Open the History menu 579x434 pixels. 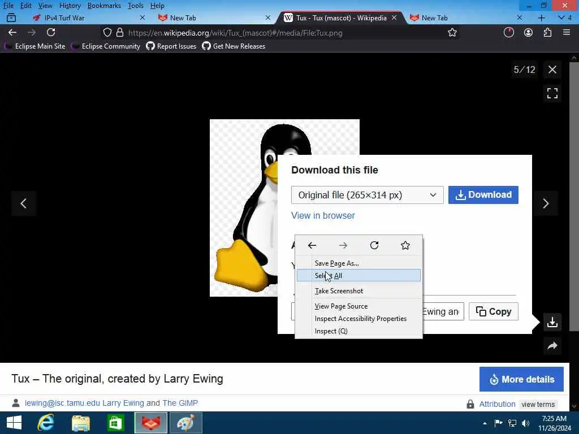pos(70,6)
